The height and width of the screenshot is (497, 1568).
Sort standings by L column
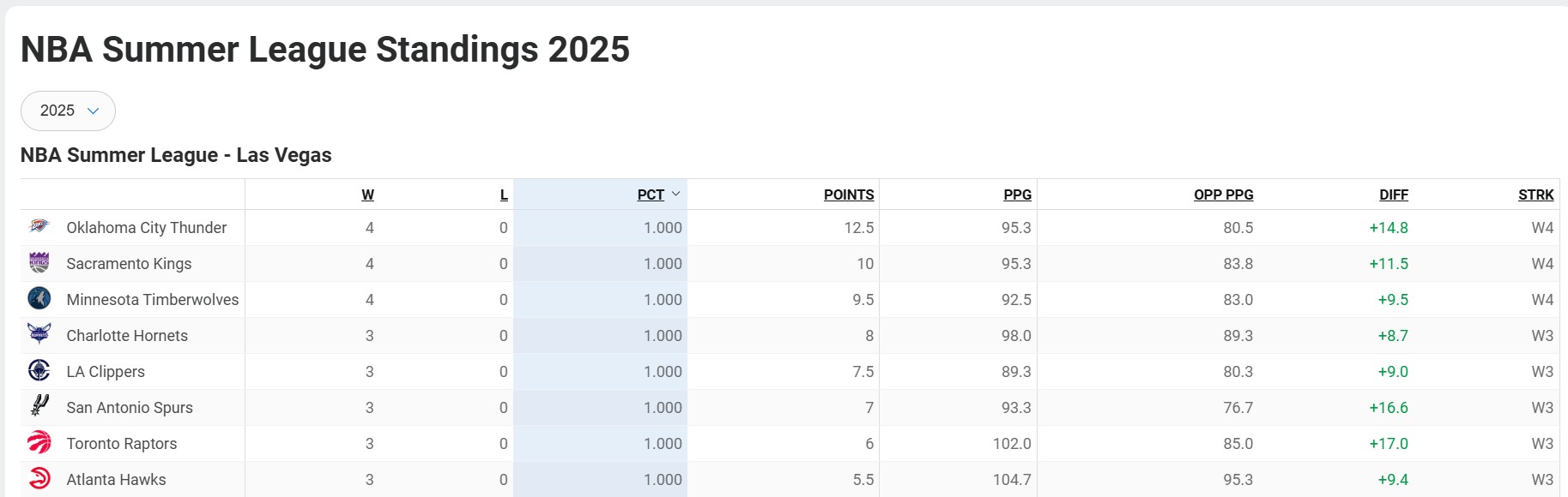(504, 195)
